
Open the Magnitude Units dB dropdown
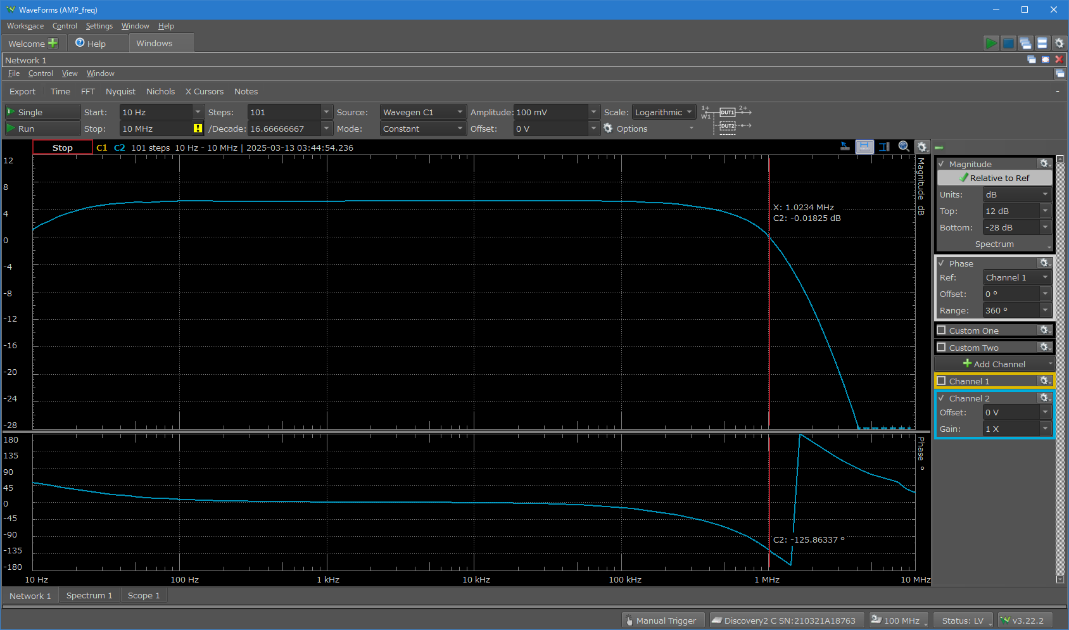(1017, 194)
